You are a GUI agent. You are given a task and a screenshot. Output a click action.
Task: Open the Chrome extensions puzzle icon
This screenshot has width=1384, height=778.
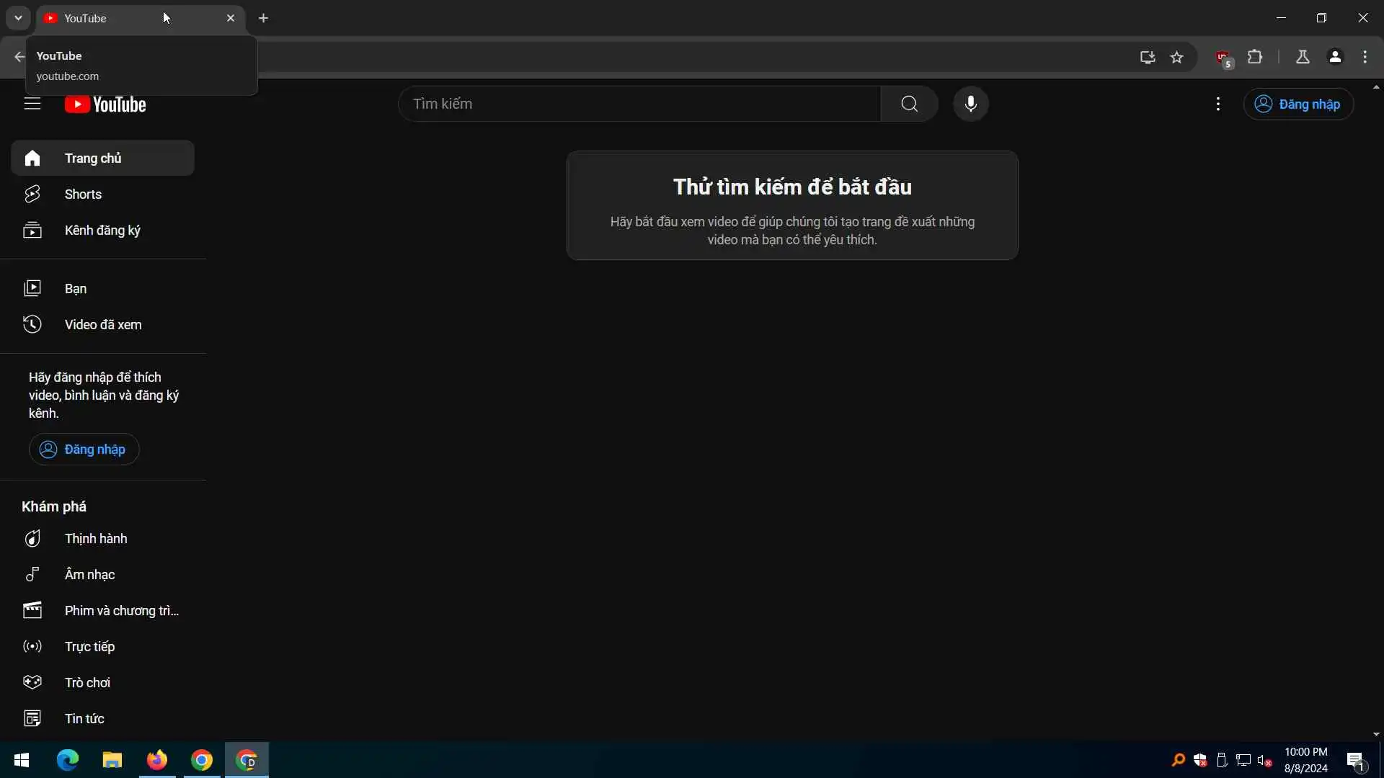tap(1254, 57)
